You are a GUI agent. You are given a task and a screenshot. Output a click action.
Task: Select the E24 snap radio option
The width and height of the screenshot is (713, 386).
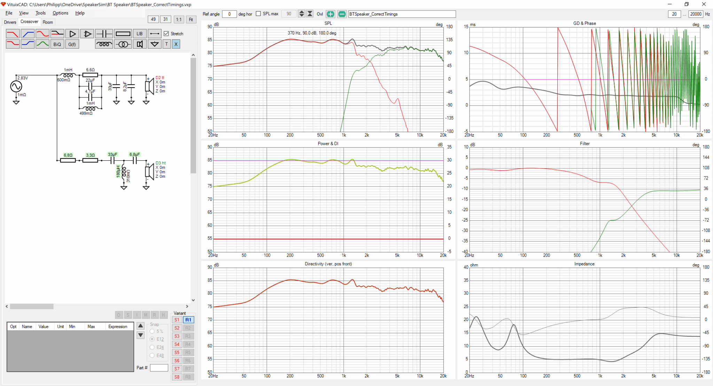tap(152, 347)
